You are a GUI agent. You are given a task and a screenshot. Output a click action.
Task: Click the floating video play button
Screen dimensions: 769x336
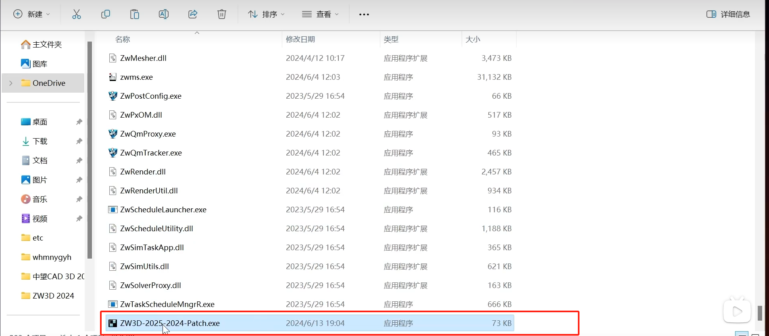click(x=737, y=311)
